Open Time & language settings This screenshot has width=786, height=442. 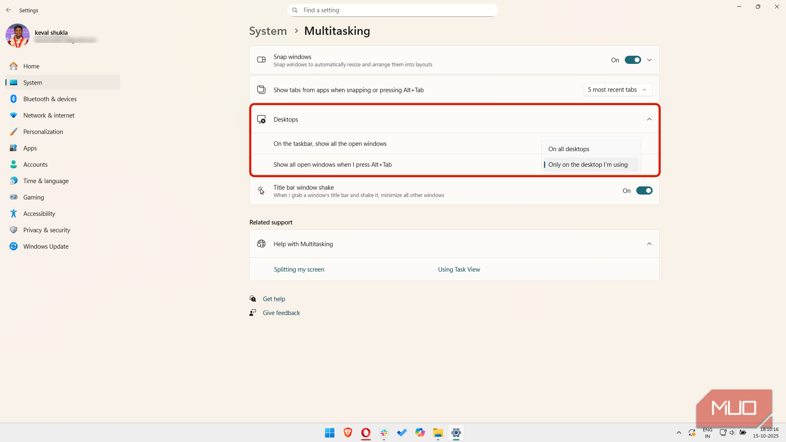pos(63,181)
